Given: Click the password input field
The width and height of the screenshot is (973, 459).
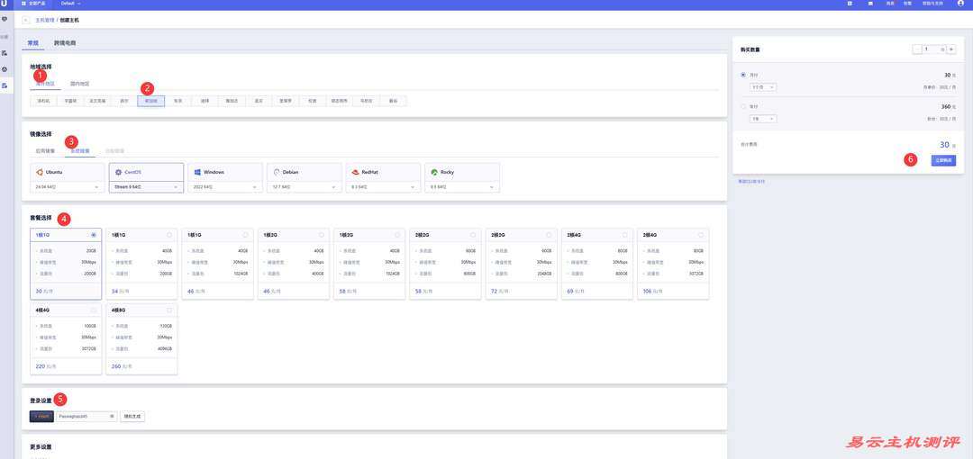Looking at the screenshot, I should pyautogui.click(x=81, y=417).
